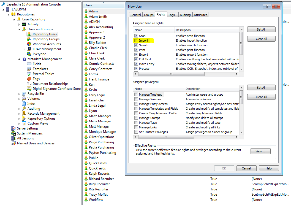
Task: Click Set All for feature rights
Action: [x=261, y=29]
